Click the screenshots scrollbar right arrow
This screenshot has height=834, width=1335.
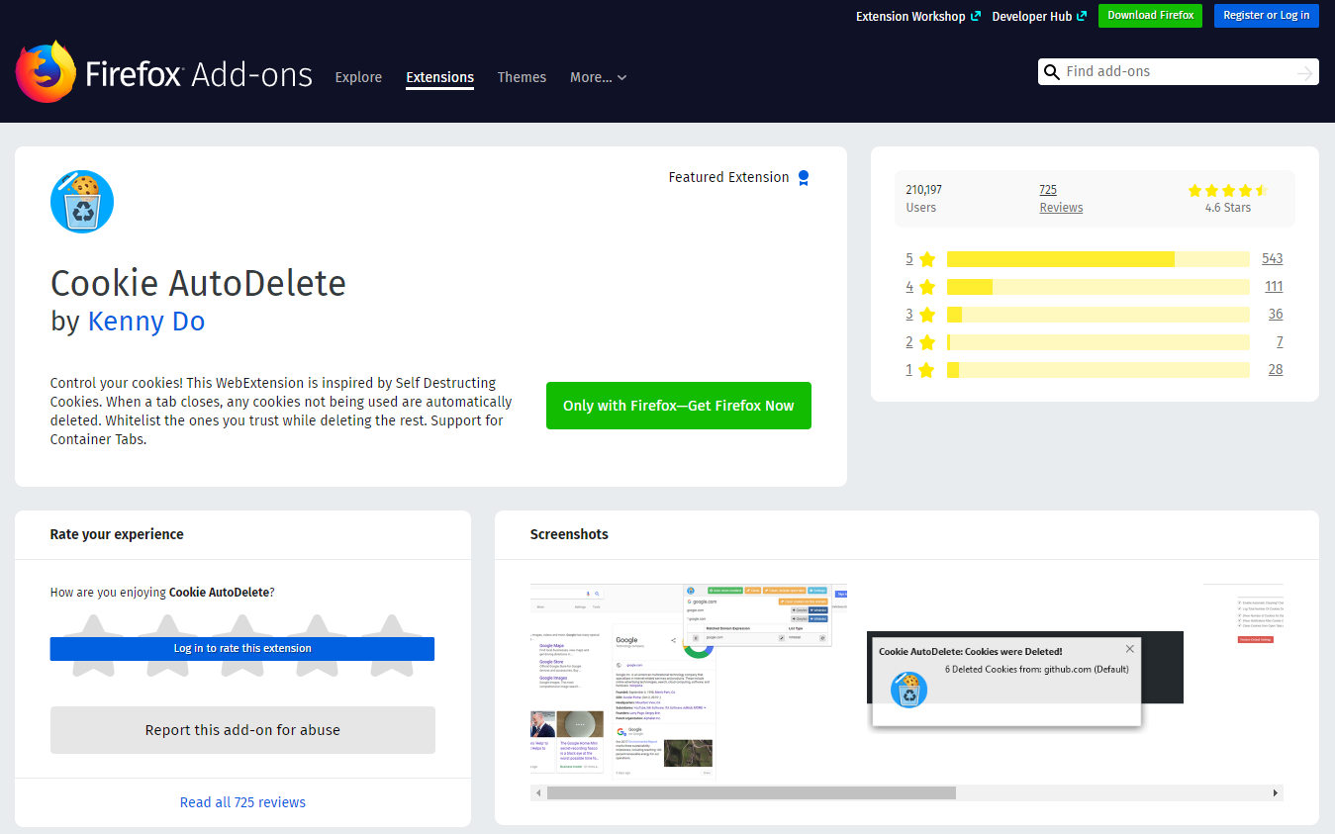click(x=1276, y=792)
